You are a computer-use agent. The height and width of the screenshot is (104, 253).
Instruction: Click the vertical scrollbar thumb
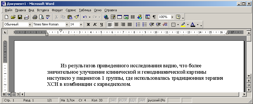click(249, 38)
